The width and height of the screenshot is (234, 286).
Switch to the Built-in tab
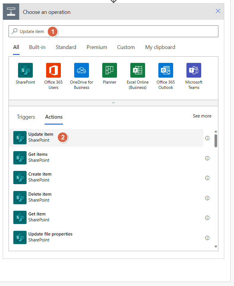click(37, 47)
